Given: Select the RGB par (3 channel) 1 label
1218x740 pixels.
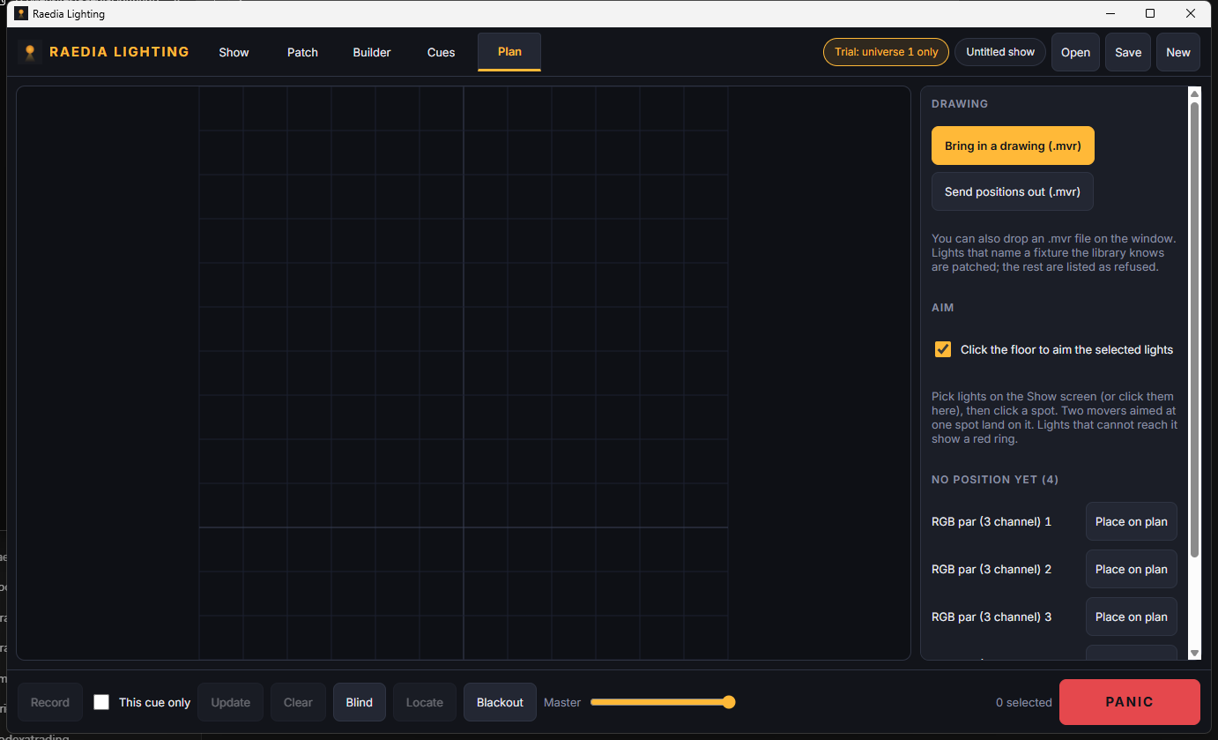Looking at the screenshot, I should click(991, 521).
